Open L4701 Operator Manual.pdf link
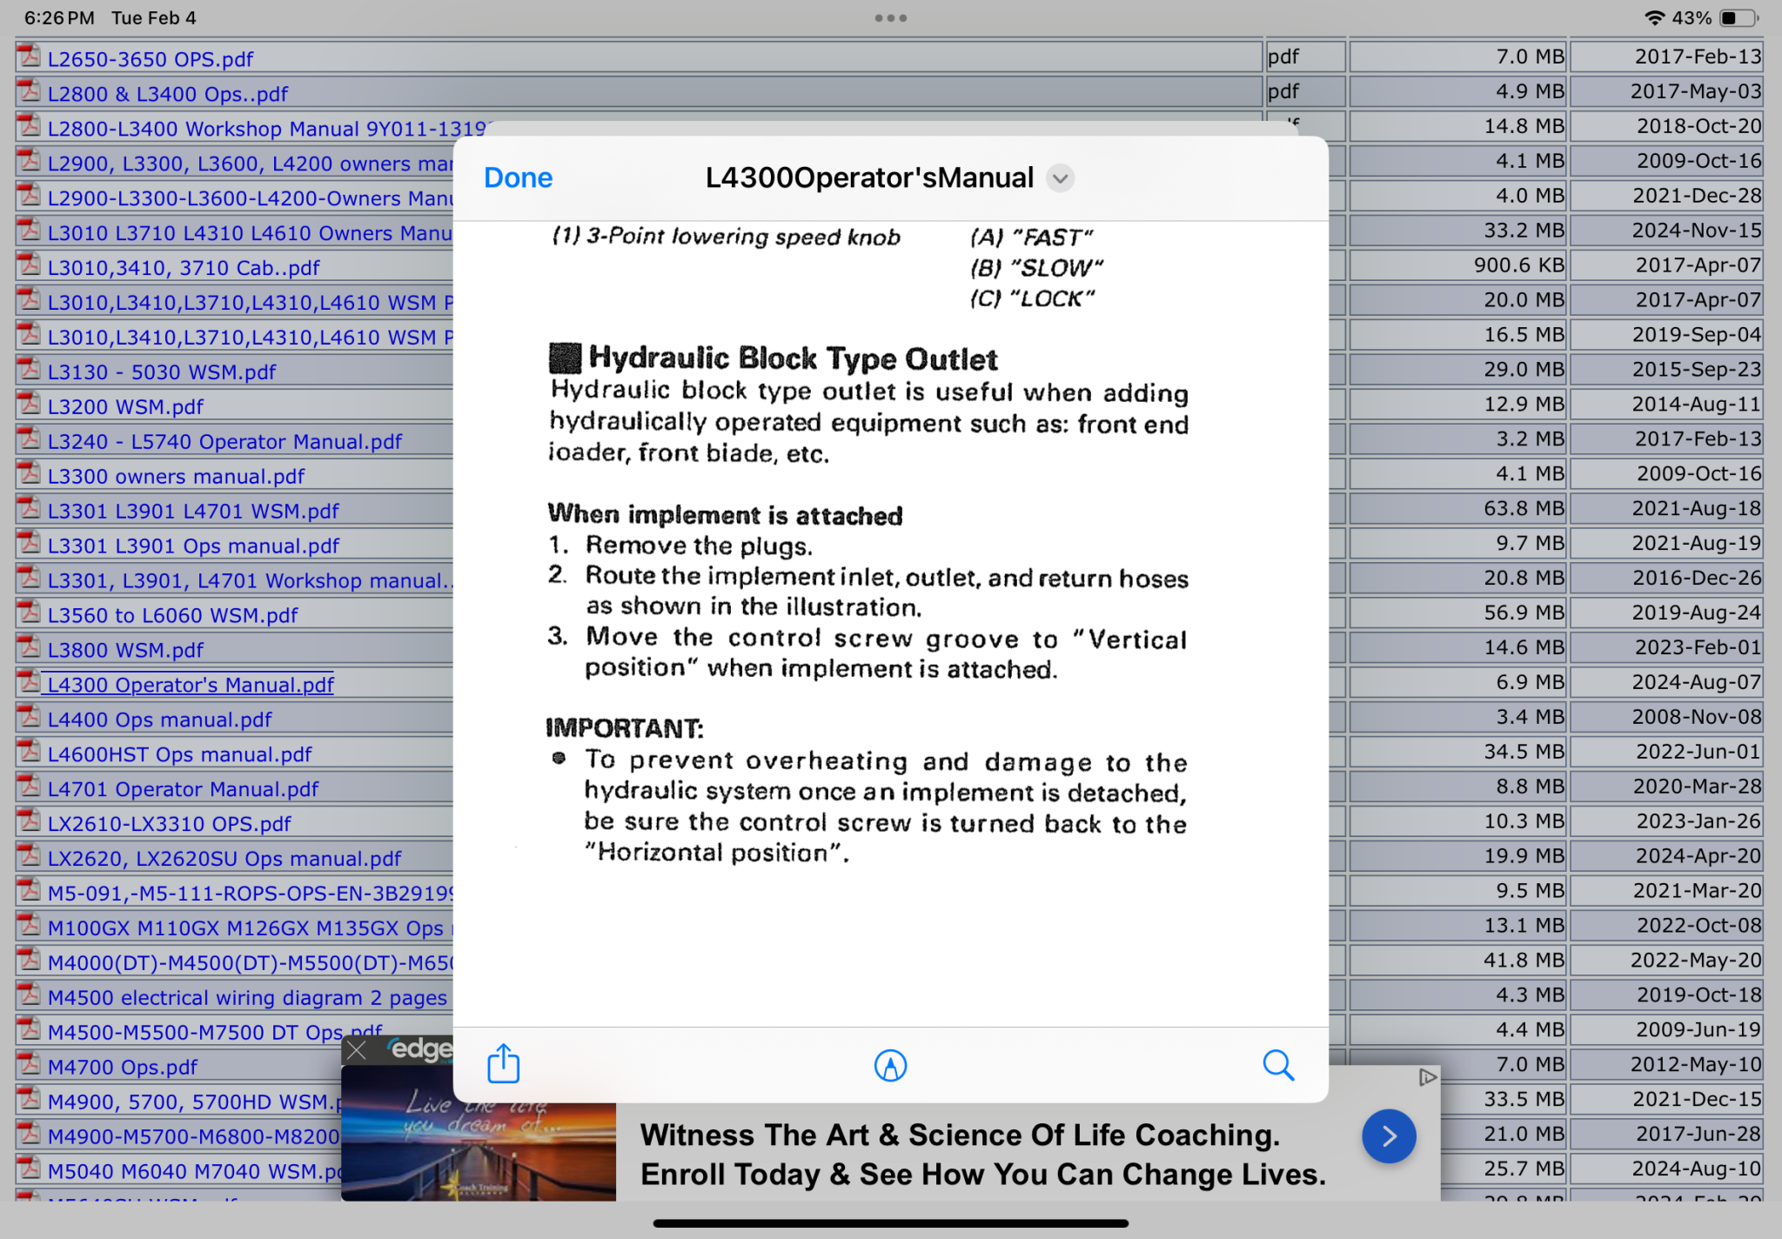Viewport: 1782px width, 1239px height. [183, 789]
